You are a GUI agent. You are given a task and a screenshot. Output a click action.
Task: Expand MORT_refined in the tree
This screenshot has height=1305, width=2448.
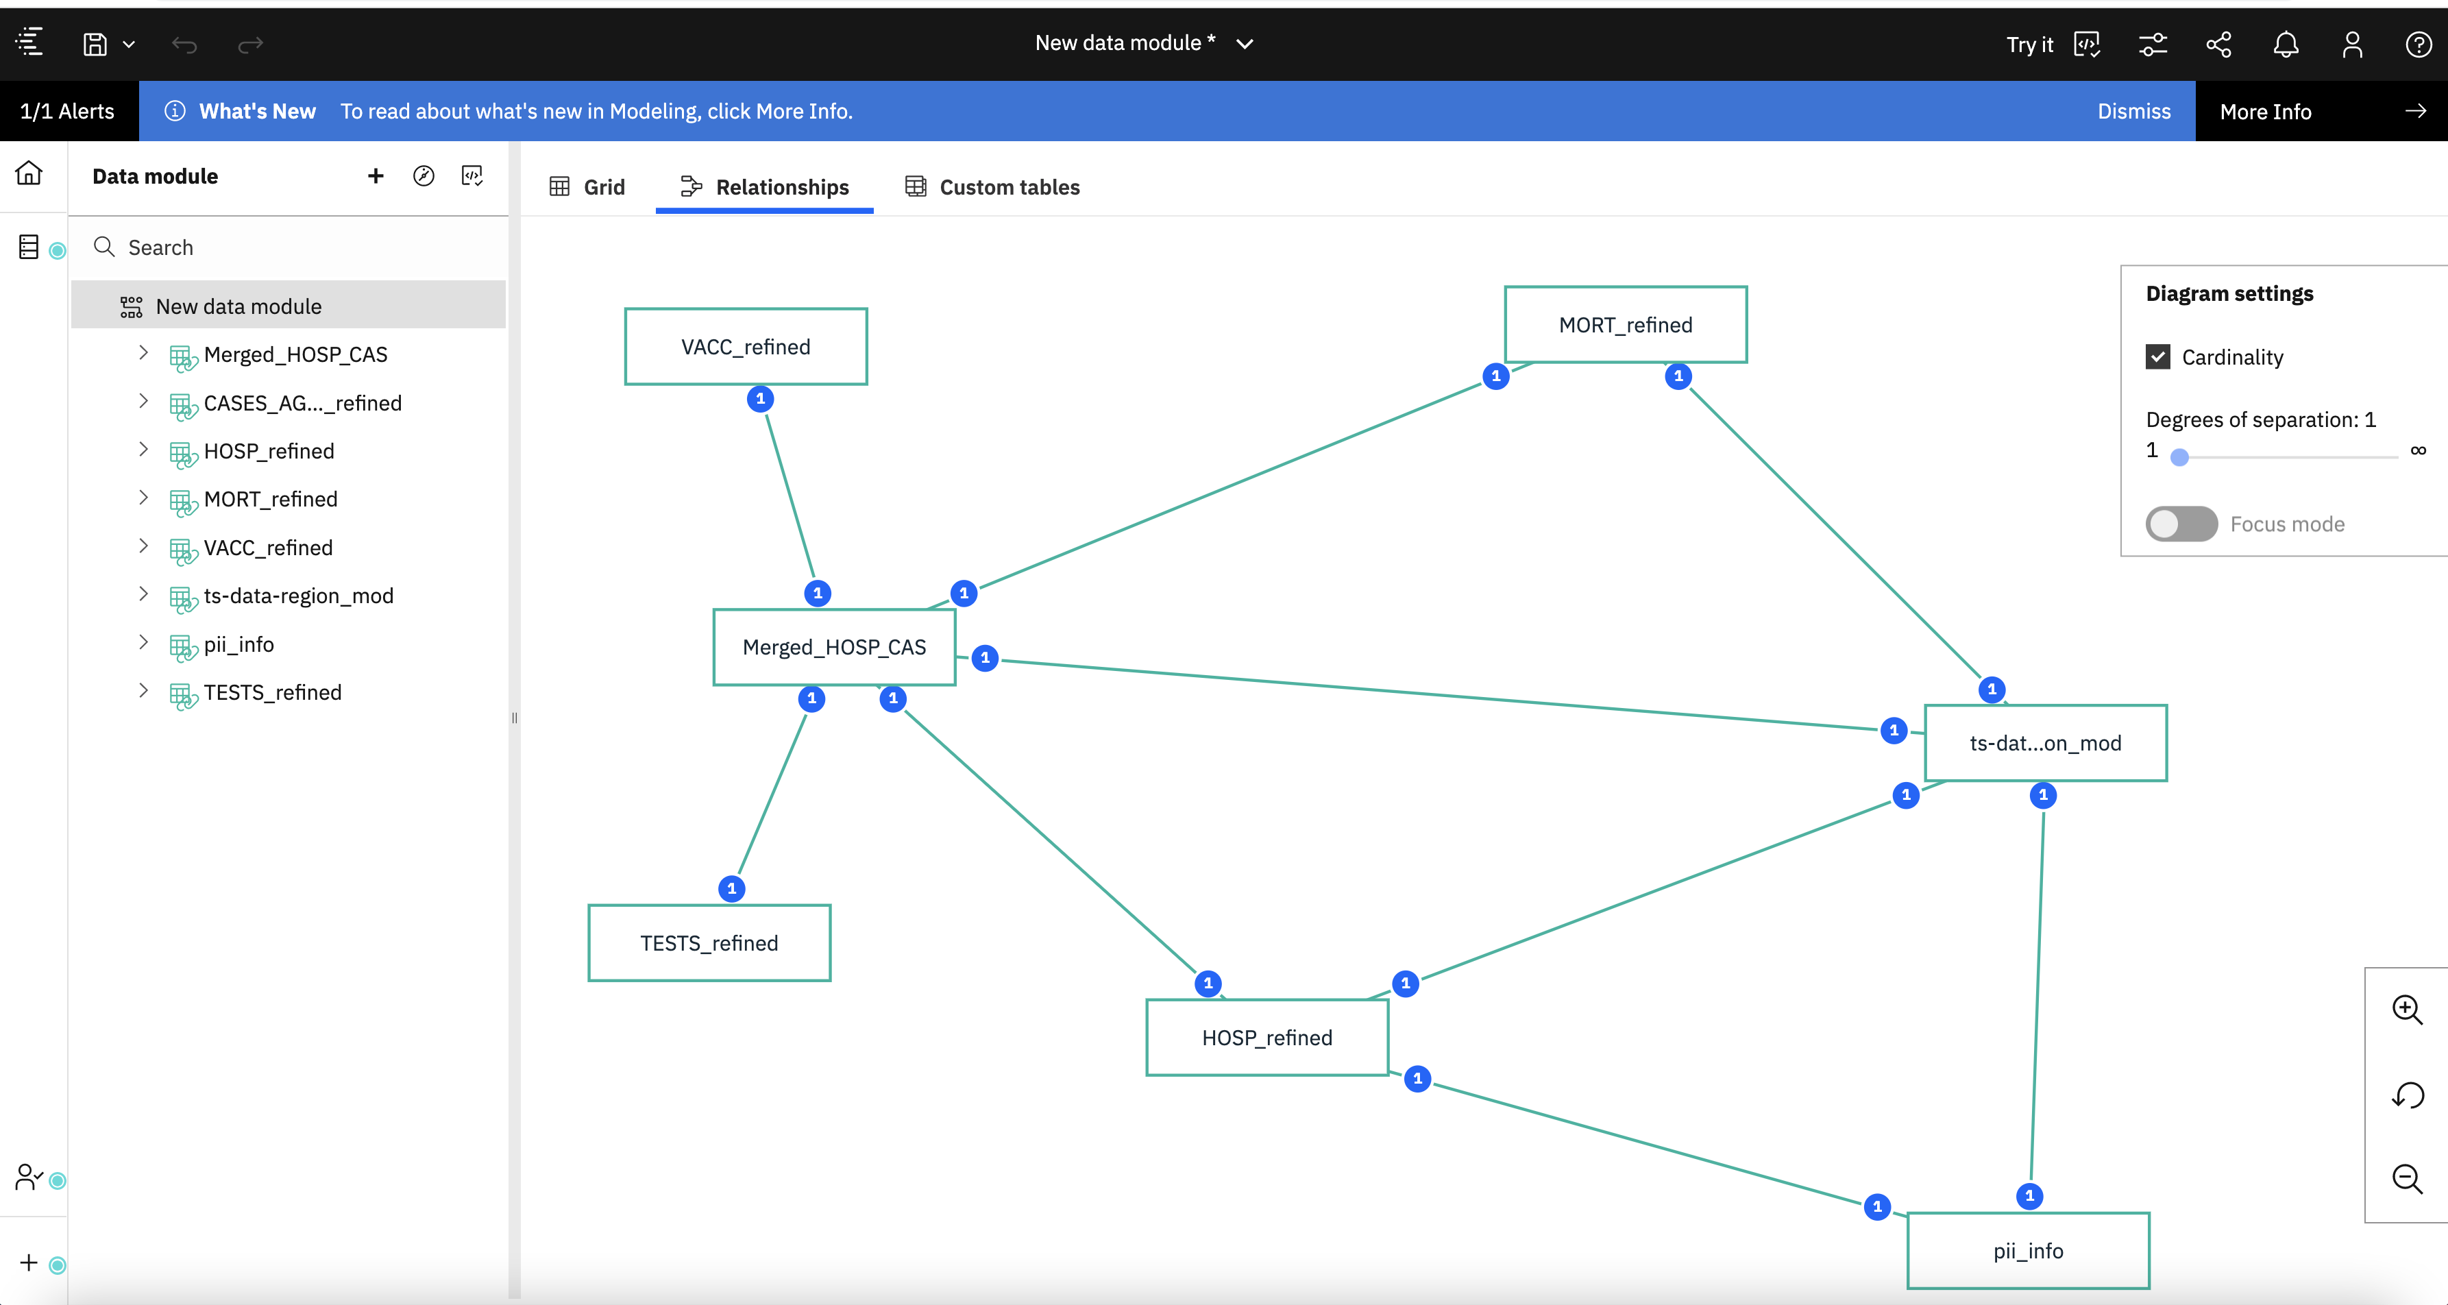tap(143, 497)
